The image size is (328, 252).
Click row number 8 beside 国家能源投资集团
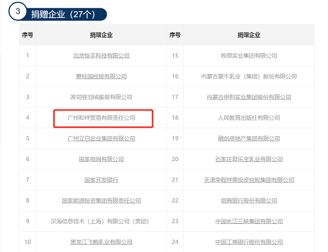(28, 201)
